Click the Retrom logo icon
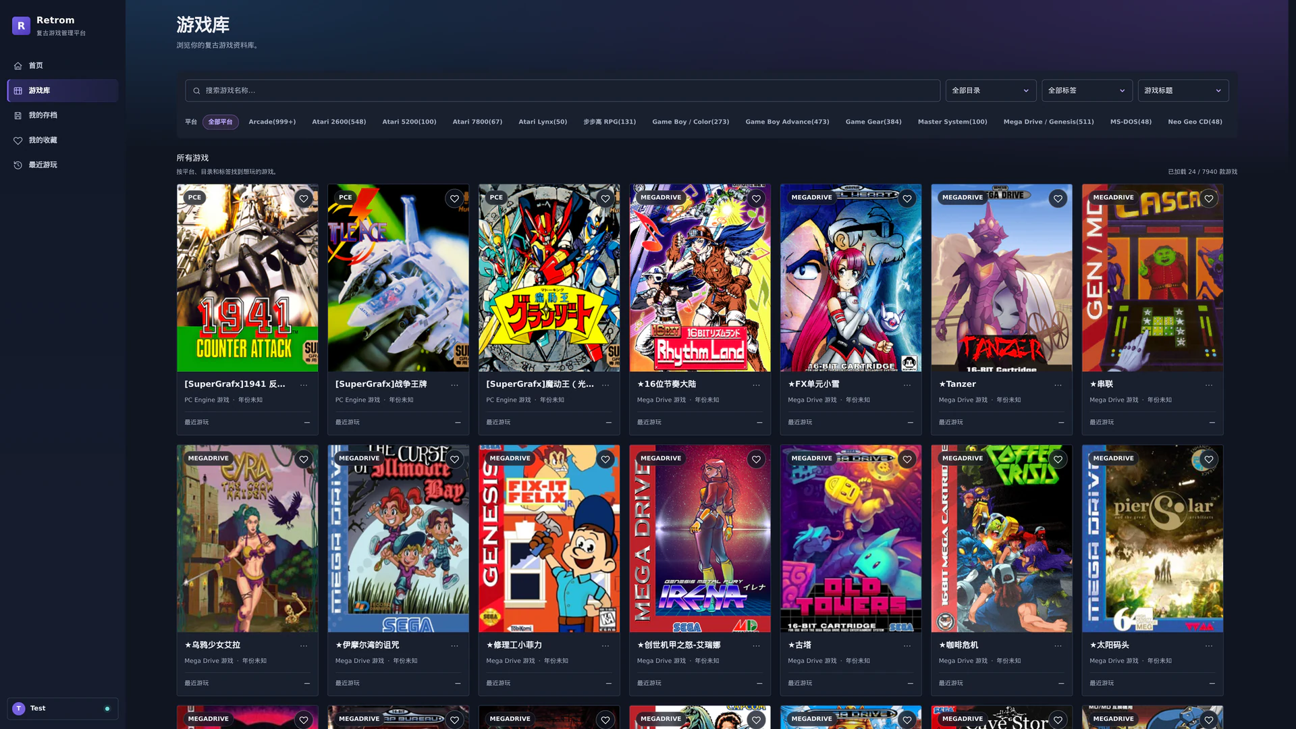This screenshot has height=729, width=1296. pyautogui.click(x=21, y=26)
